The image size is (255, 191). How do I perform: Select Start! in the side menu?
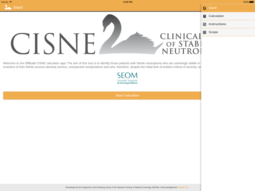point(228,8)
